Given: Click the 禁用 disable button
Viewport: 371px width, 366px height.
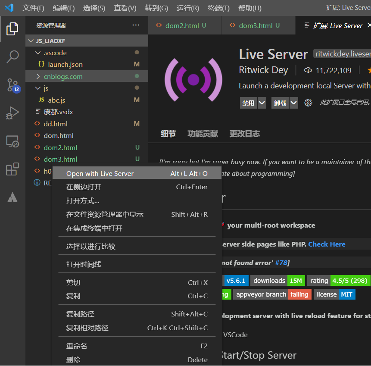Looking at the screenshot, I should pos(249,103).
